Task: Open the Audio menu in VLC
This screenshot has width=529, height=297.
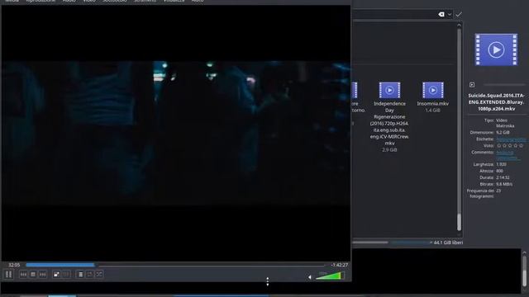Action: [x=69, y=1]
